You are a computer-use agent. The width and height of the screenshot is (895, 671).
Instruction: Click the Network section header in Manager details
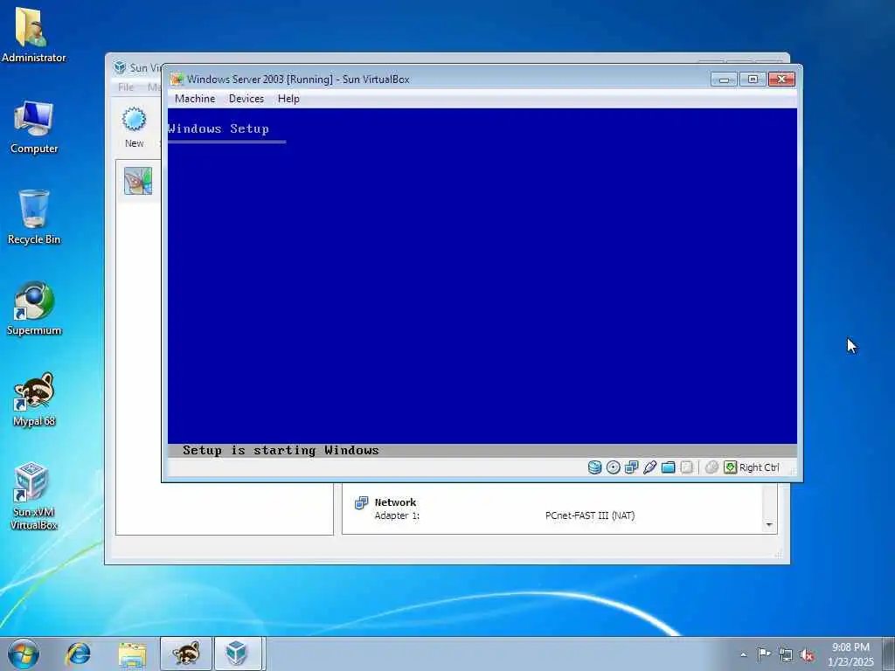tap(395, 502)
